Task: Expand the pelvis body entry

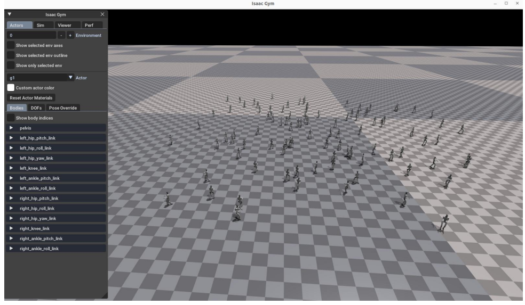Action: pos(11,128)
